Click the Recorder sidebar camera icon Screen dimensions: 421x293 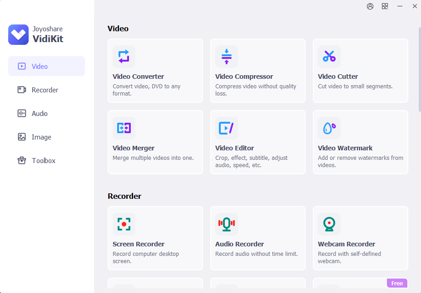coord(22,90)
